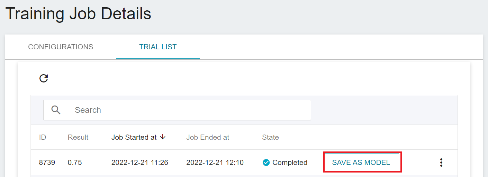The image size is (488, 177).
Task: Select trial ID 8739 cell
Action: (47, 163)
